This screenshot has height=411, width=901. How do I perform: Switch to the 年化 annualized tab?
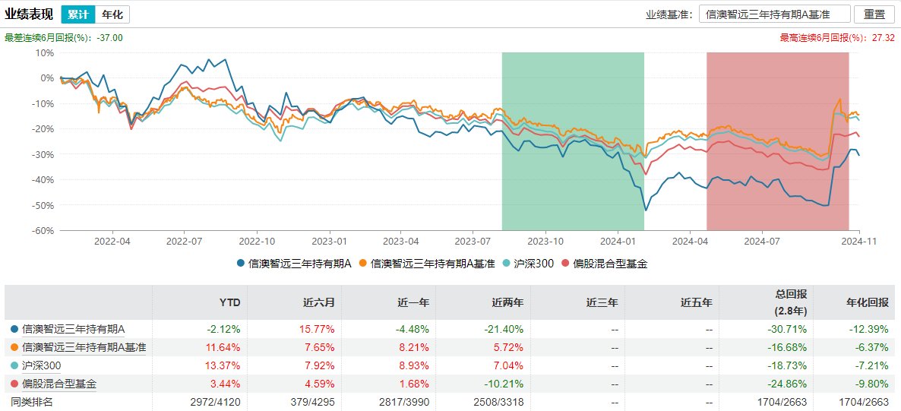click(112, 14)
